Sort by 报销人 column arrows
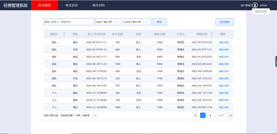 coord(64,34)
